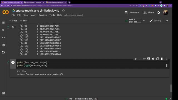Viewport: 178px width, 100px height.
Task: Add a new Text cell
Action: pos(24,21)
